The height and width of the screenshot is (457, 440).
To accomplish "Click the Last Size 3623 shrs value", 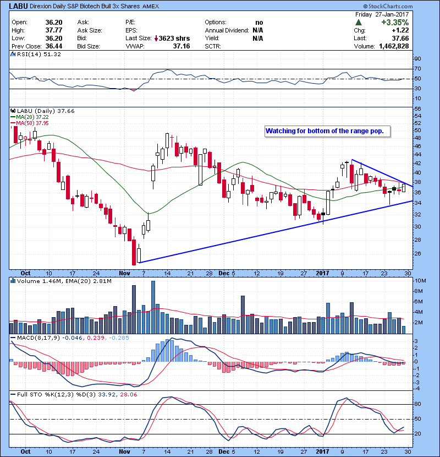I will [174, 38].
